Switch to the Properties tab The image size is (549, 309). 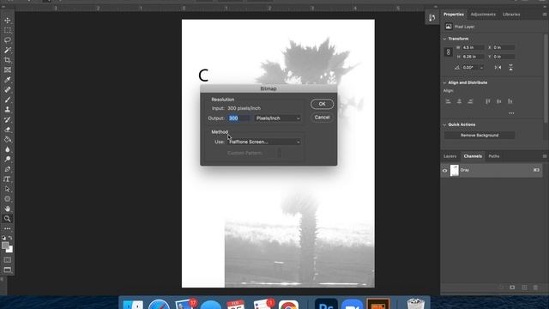pyautogui.click(x=454, y=15)
